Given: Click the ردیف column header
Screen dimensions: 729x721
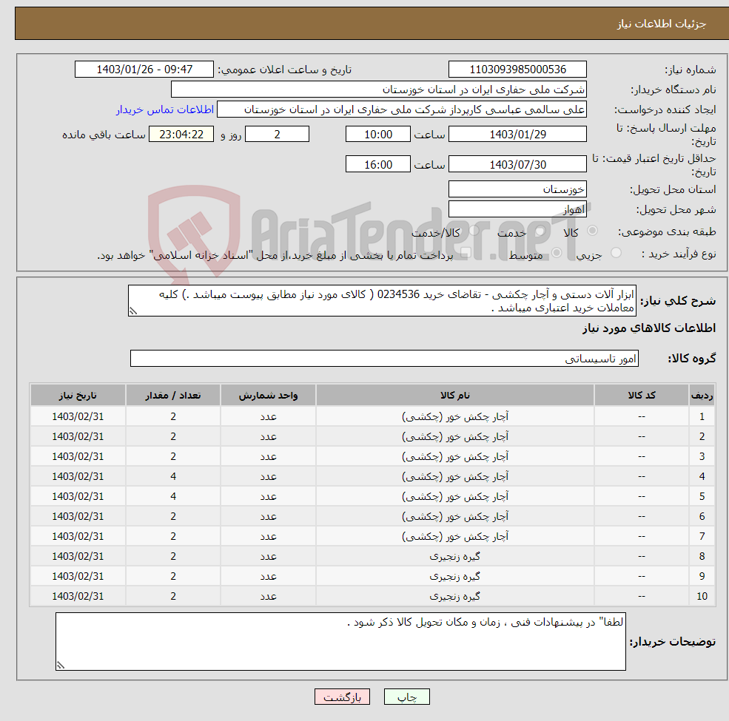Looking at the screenshot, I should point(702,396).
